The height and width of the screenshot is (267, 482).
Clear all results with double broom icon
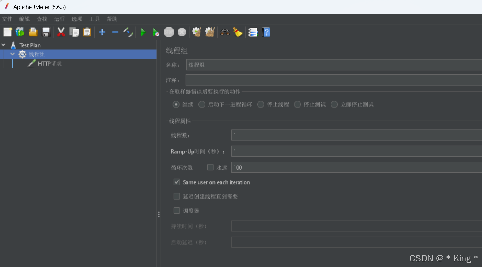[210, 32]
